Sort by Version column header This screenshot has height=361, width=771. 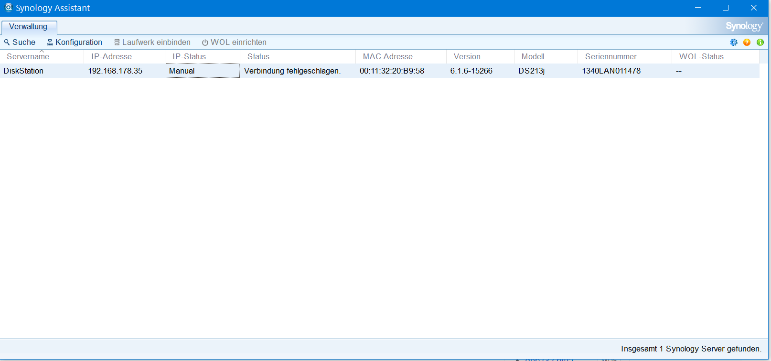click(x=480, y=56)
